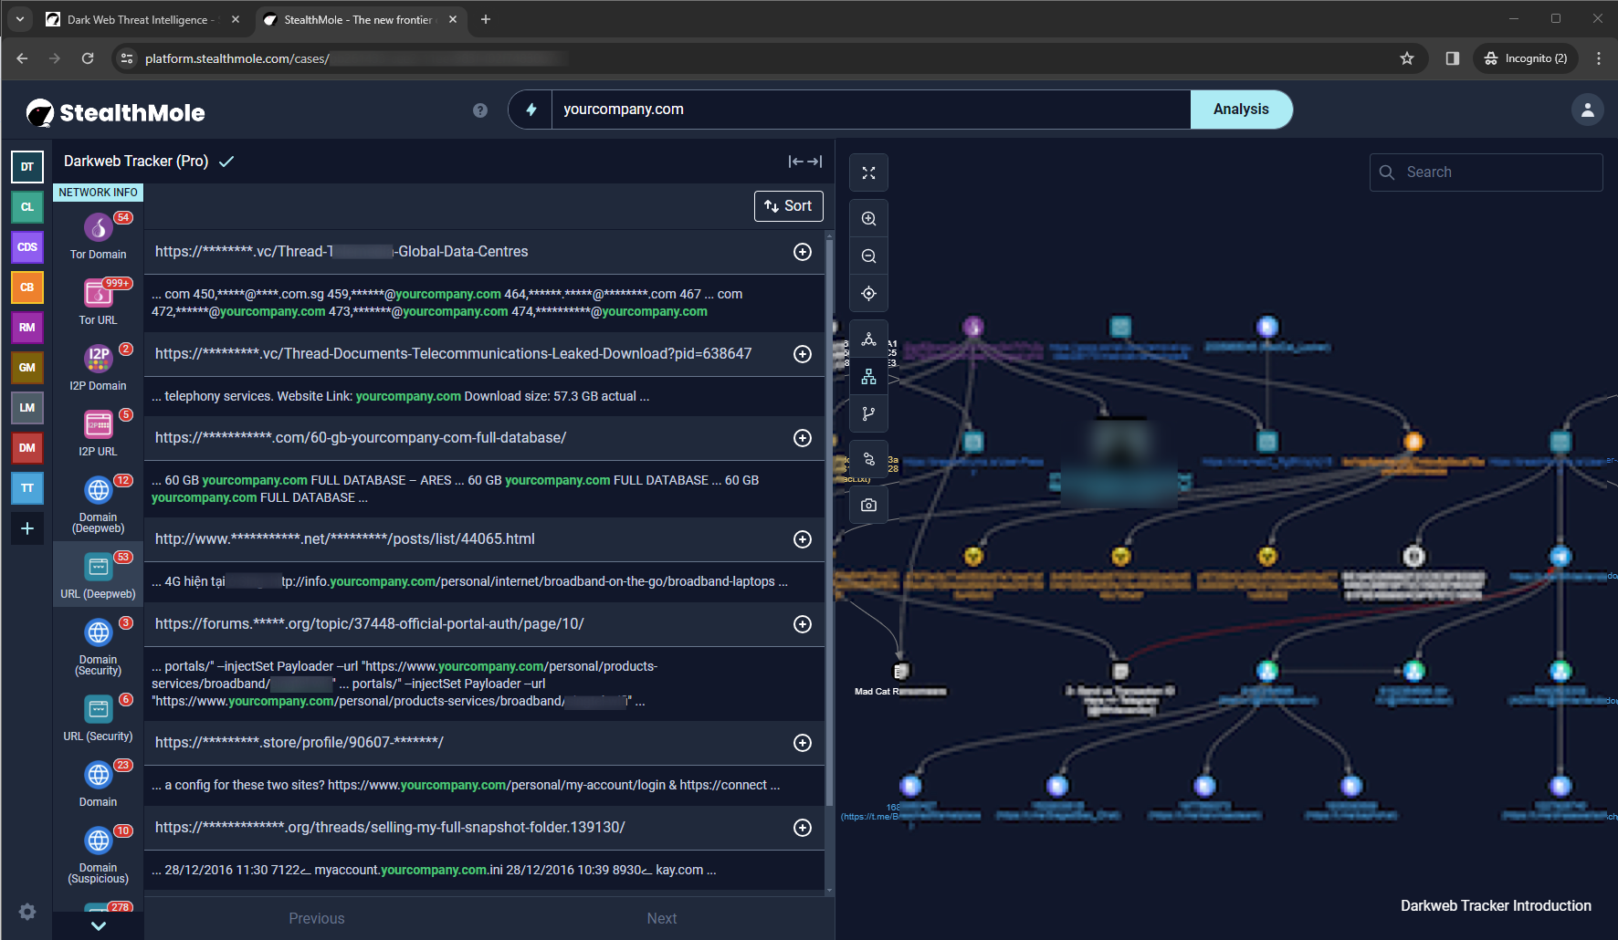Select URL (Security) category
This screenshot has height=940, width=1618.
tap(99, 717)
